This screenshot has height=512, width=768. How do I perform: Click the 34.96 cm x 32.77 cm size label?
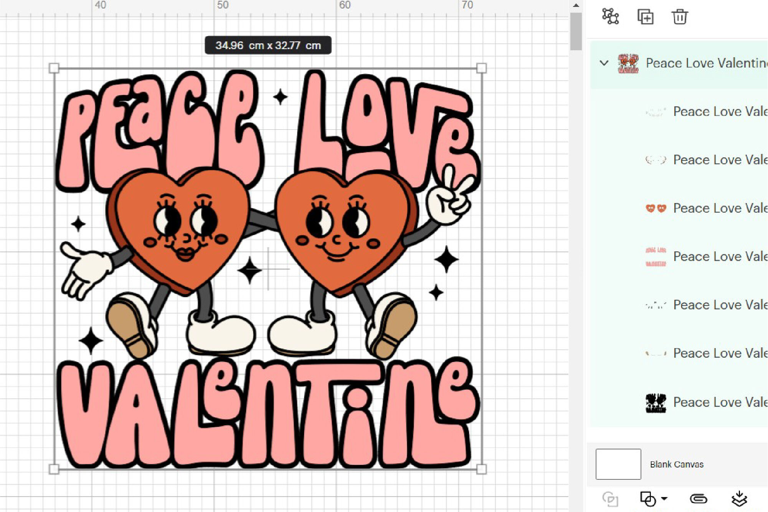[x=268, y=45]
